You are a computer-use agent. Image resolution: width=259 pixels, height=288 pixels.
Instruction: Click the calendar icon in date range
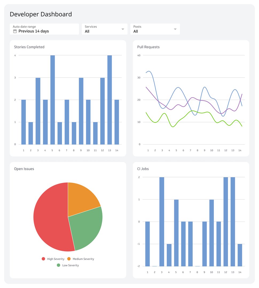click(x=15, y=31)
